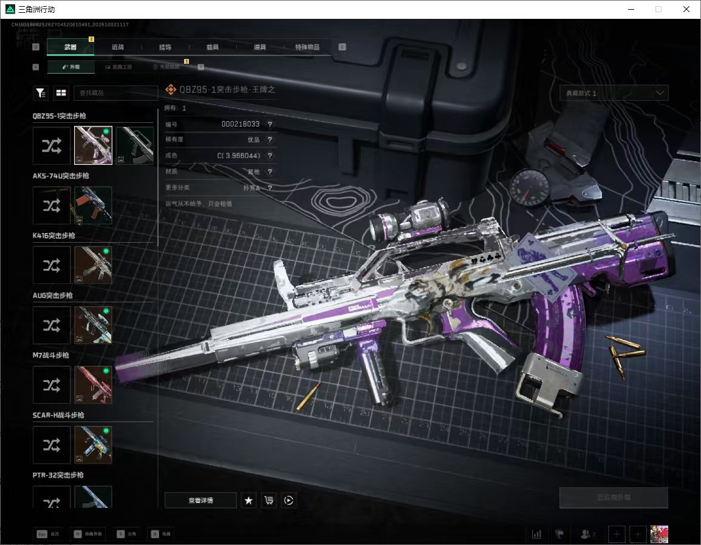Favorite this skin with the star icon

[248, 500]
